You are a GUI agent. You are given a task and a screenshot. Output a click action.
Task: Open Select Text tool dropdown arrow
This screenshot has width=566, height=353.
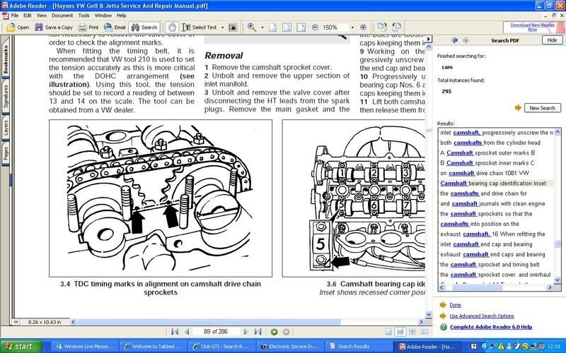[x=222, y=28]
